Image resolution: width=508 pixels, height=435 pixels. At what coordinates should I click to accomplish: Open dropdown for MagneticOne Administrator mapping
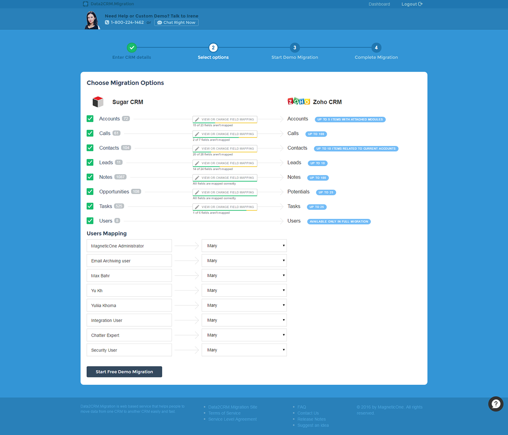tap(244, 246)
